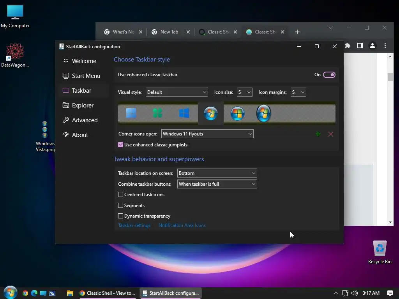This screenshot has height=299, width=399.
Task: Open Chrome three-dot menu
Action: point(385,46)
